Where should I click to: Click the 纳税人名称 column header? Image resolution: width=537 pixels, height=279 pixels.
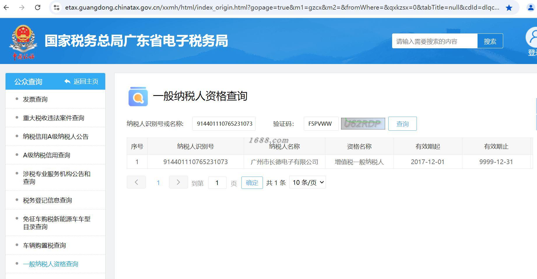(x=285, y=146)
